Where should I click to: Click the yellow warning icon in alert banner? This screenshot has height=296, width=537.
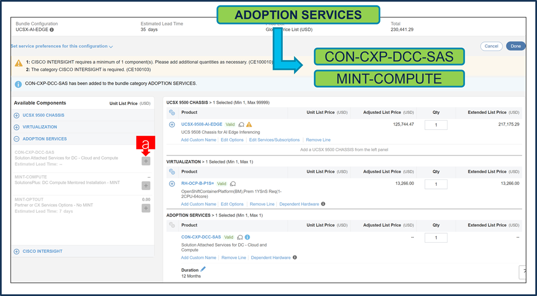19,63
